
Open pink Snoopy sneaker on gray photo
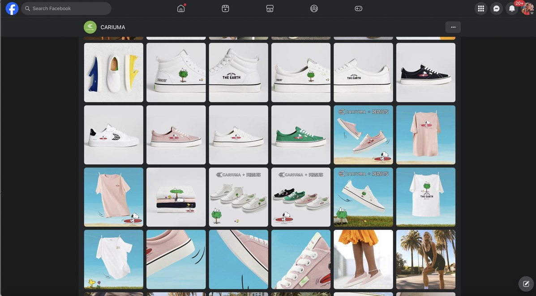[x=176, y=135]
